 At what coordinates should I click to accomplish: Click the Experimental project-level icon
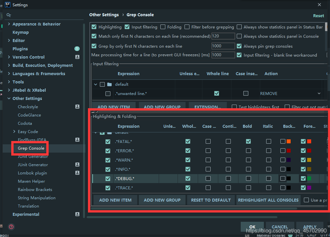[77, 214]
